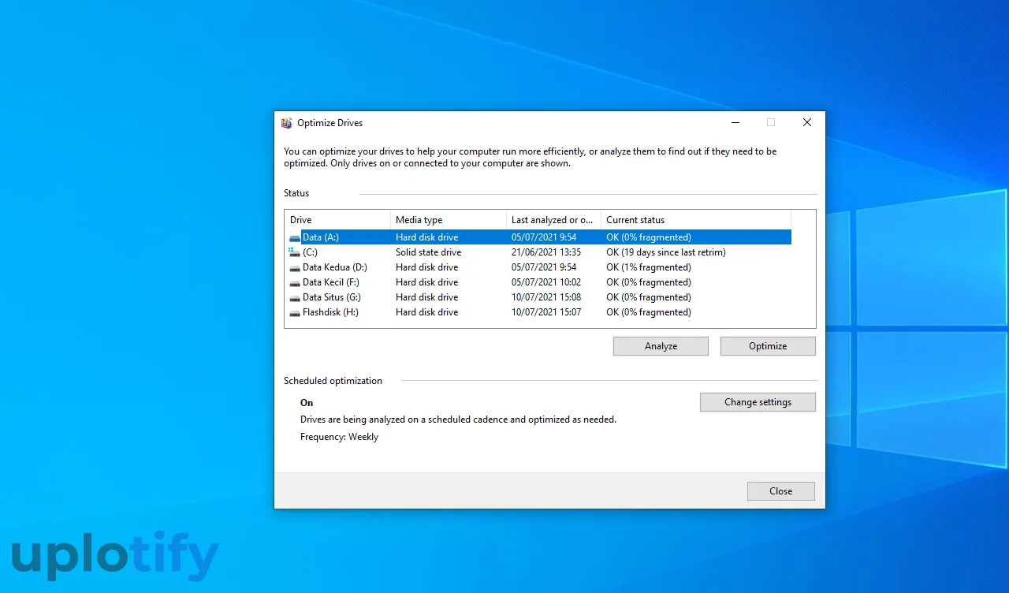Click the 21/06/2021 13:35 analyzed date

(546, 252)
